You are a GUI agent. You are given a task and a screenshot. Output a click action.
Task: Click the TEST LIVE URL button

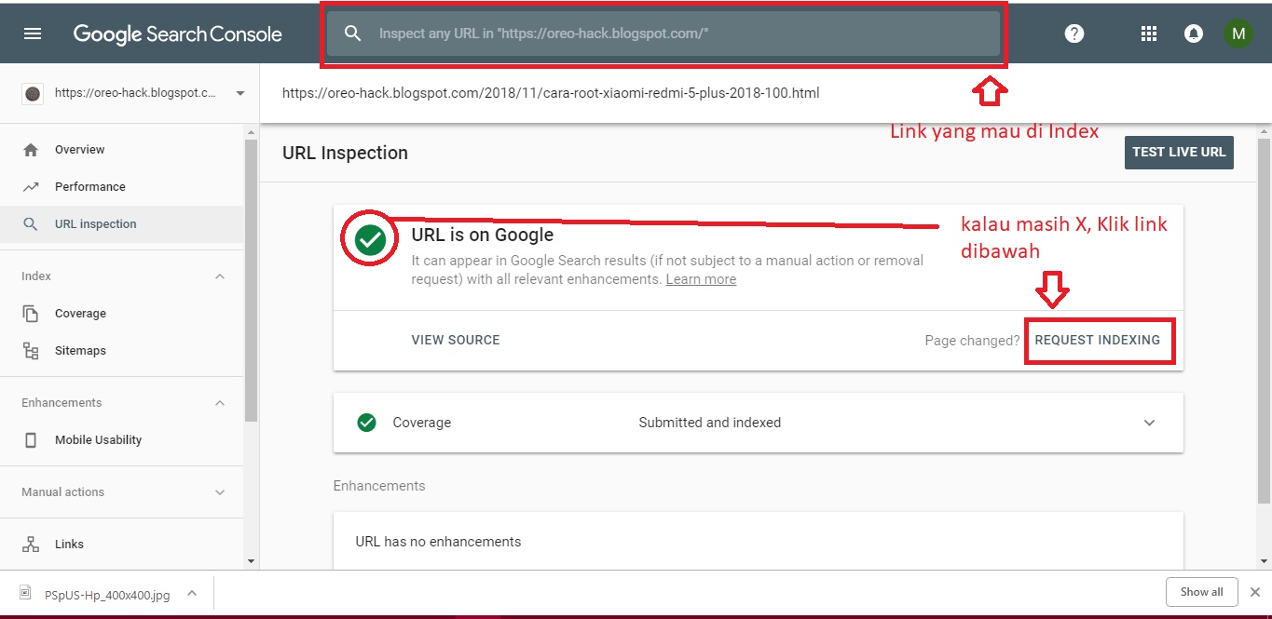coord(1179,152)
